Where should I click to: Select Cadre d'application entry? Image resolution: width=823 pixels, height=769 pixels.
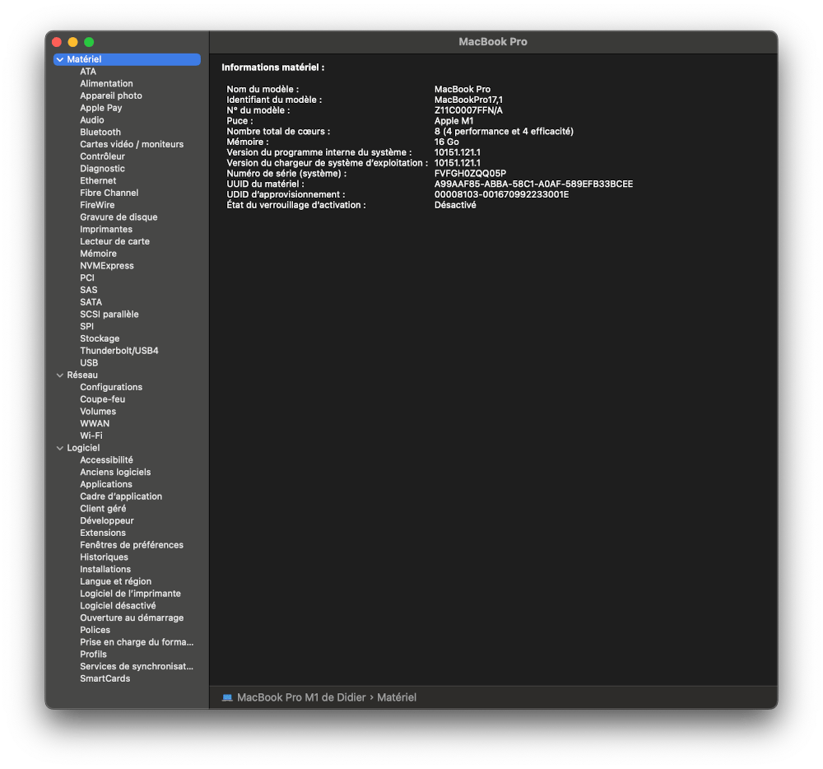[x=121, y=496]
